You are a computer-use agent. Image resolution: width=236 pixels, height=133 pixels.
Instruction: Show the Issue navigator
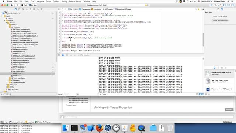point(27,9)
